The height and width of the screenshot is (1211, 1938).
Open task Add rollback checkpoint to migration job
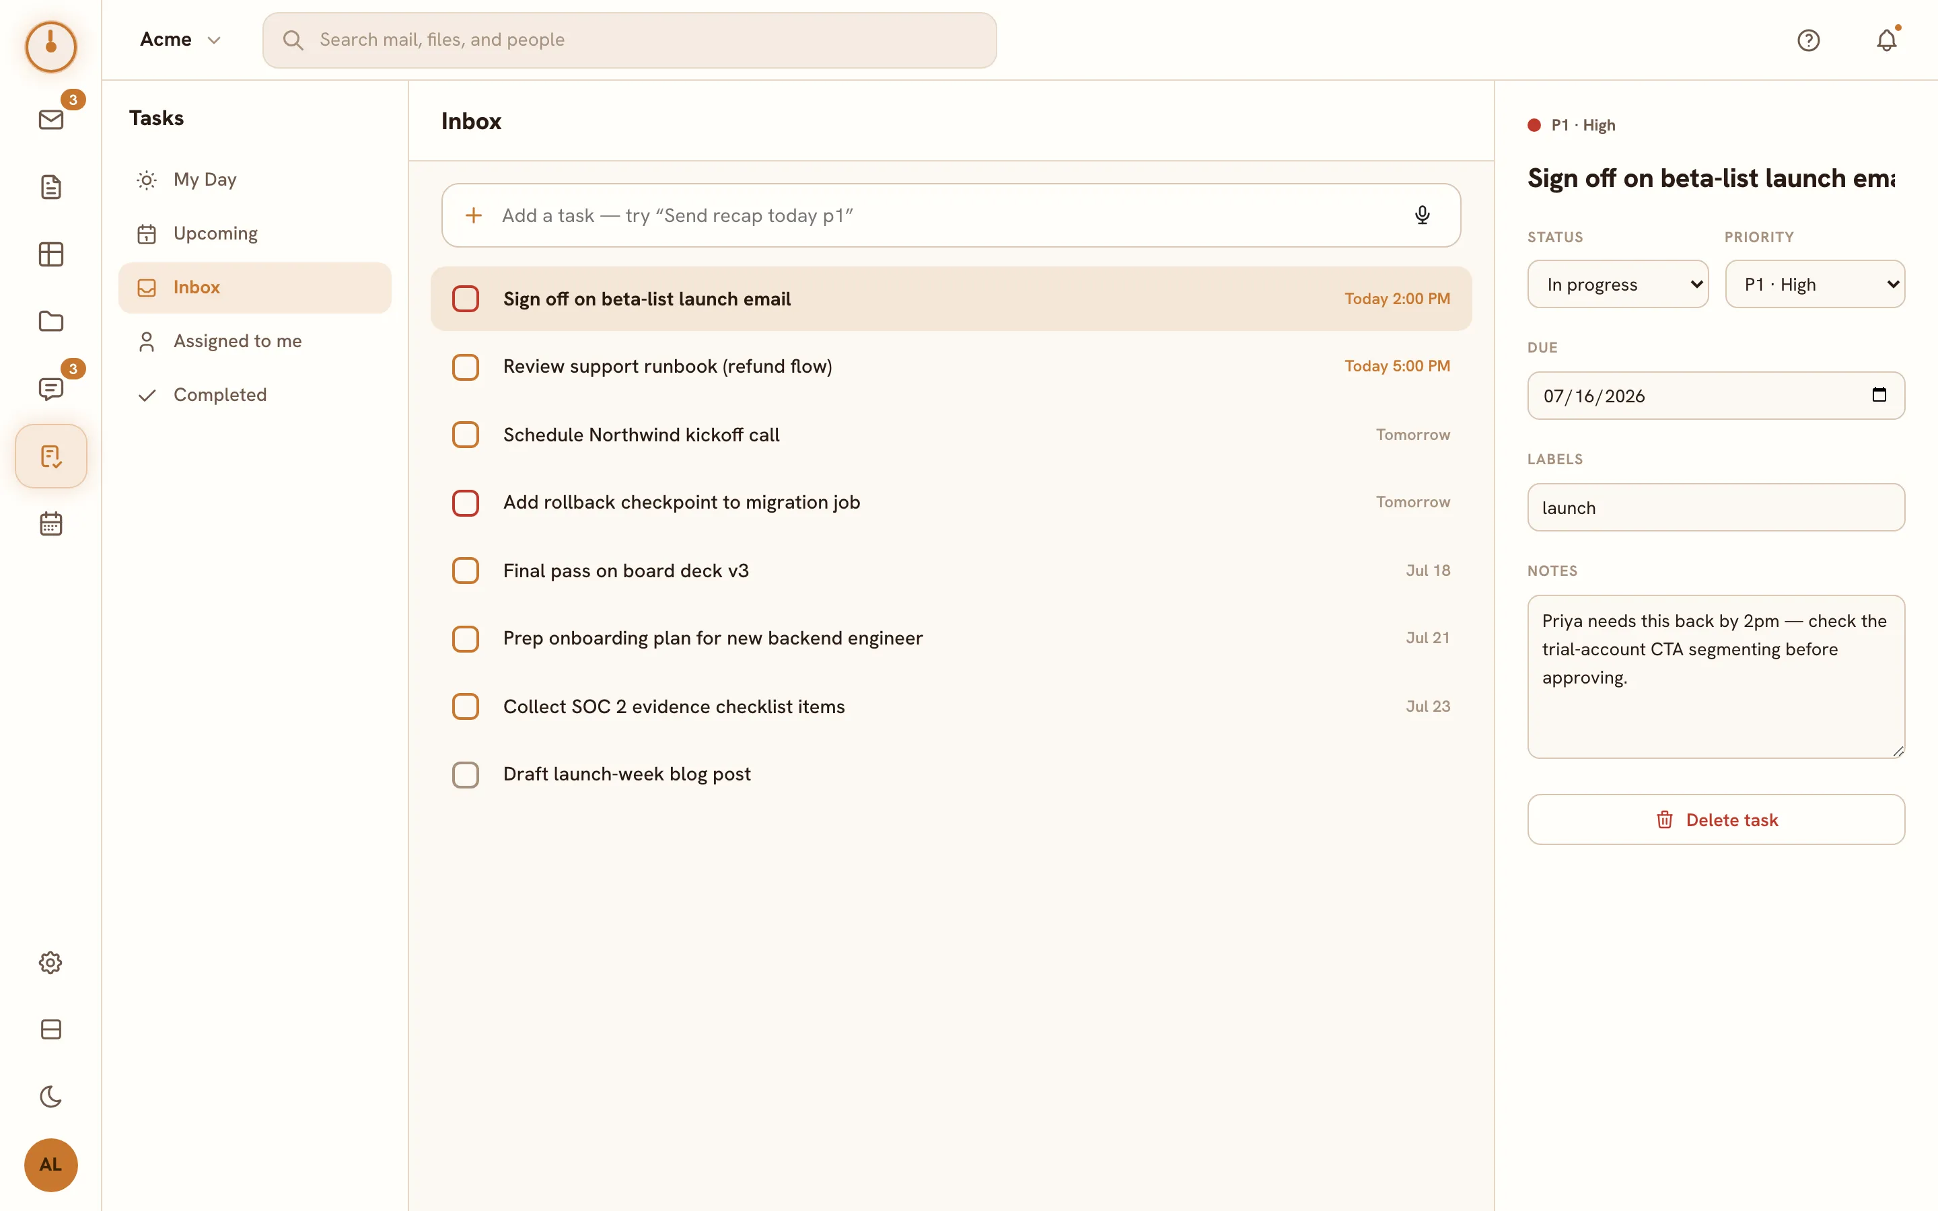[x=952, y=503]
